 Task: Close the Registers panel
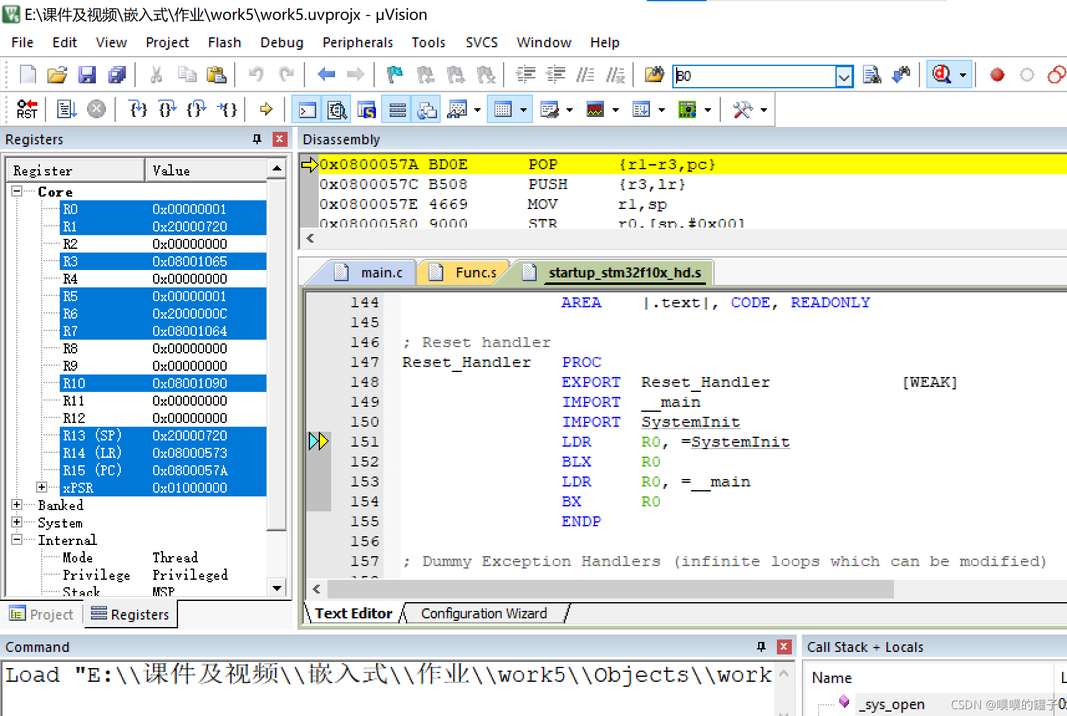[280, 139]
